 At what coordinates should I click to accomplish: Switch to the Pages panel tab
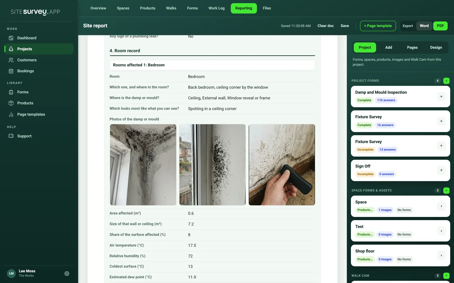coord(412,47)
